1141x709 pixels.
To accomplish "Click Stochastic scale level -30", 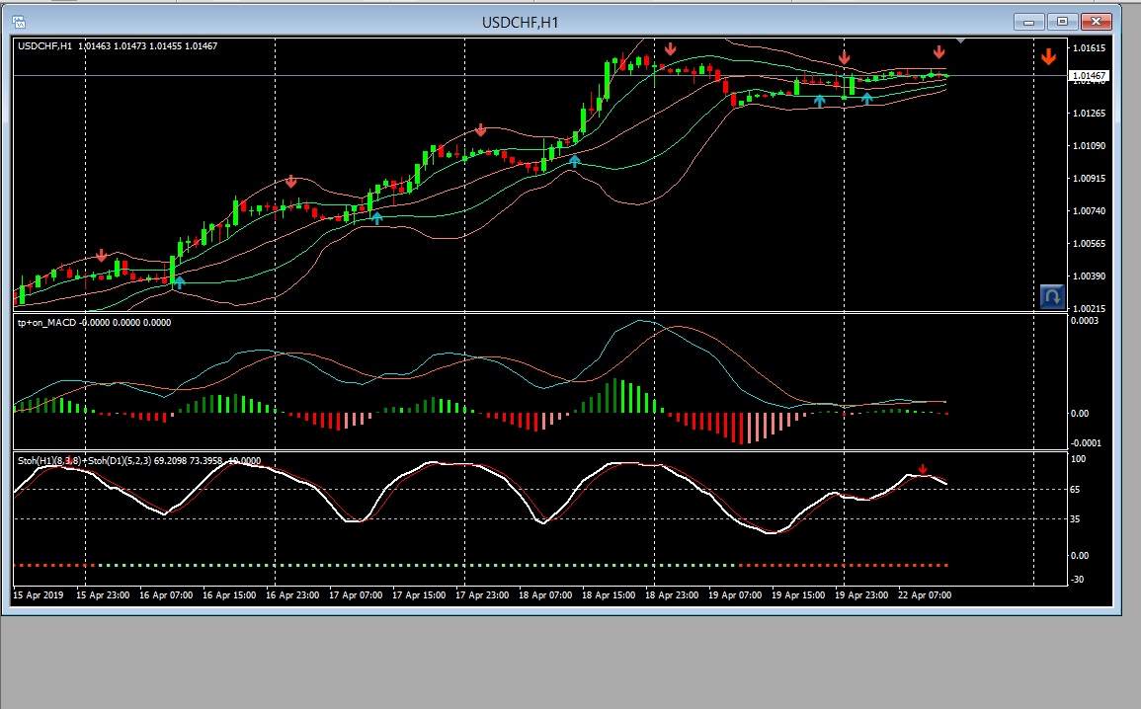I will click(1078, 580).
